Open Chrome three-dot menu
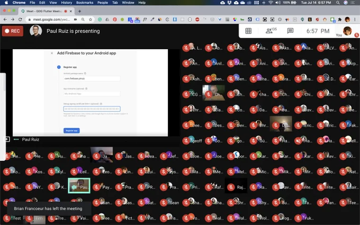The height and width of the screenshot is (225, 360). pyautogui.click(x=355, y=20)
